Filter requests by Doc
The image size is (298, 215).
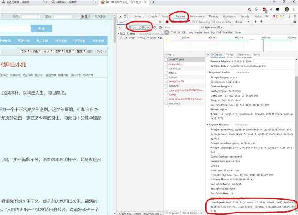(x=213, y=32)
